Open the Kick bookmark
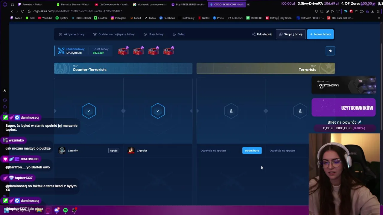 click(x=30, y=18)
